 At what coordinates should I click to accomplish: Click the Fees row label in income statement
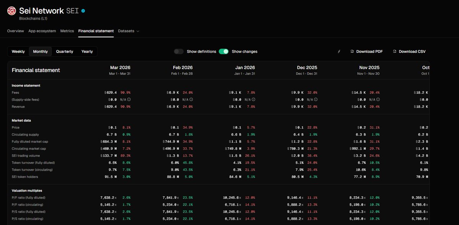(15, 92)
